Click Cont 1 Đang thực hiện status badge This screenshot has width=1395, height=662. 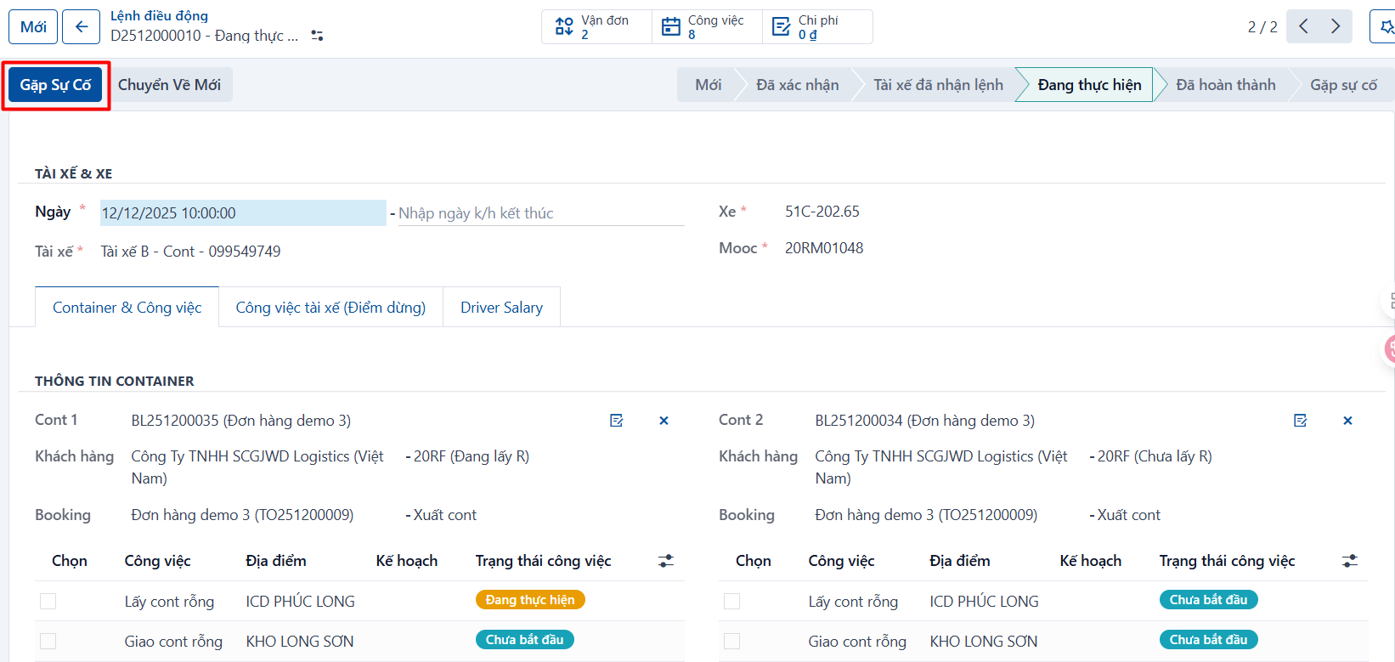pyautogui.click(x=530, y=600)
